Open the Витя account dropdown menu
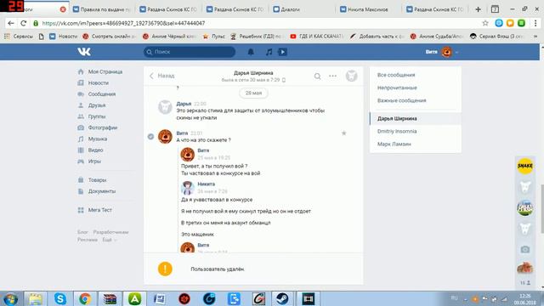The width and height of the screenshot is (544, 306). click(x=442, y=52)
